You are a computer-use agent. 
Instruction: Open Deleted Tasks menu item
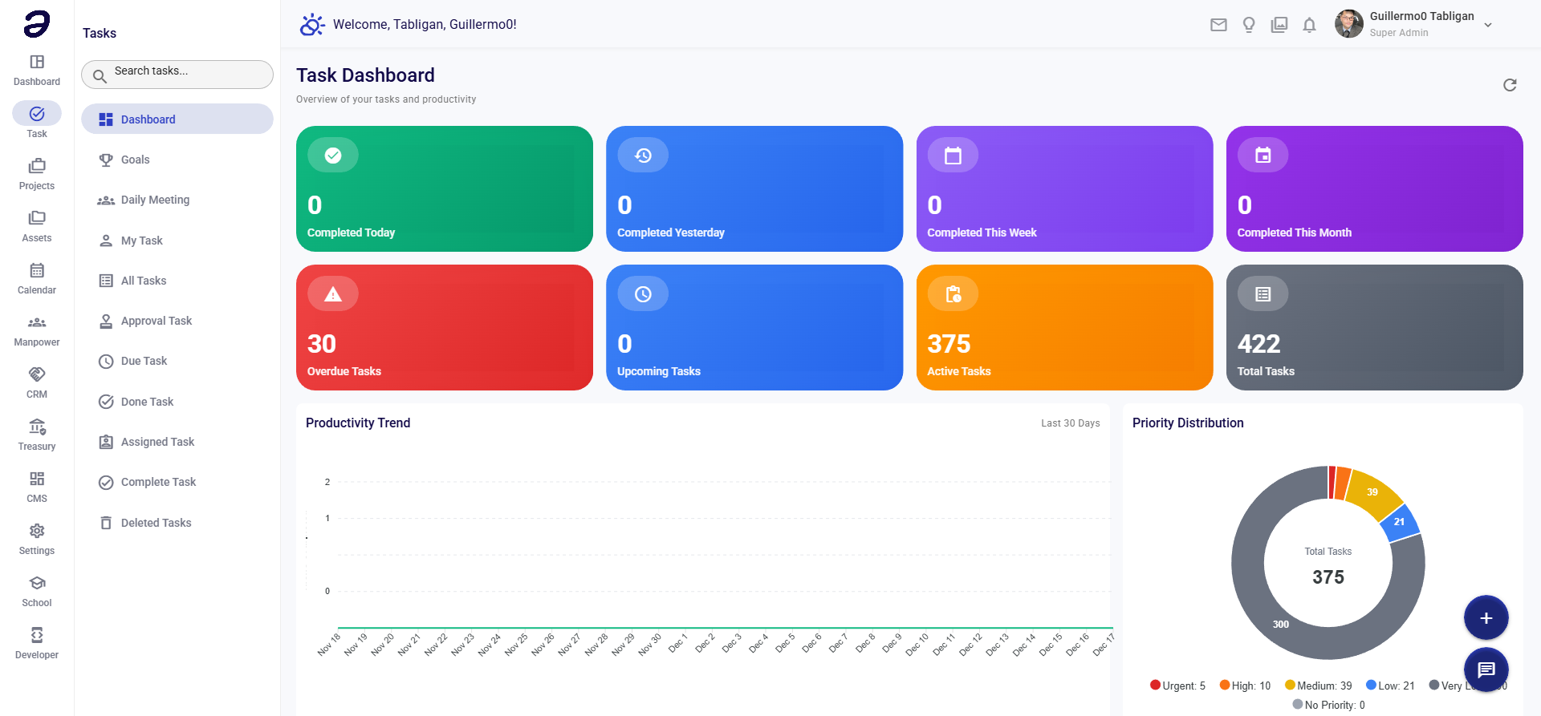point(177,523)
